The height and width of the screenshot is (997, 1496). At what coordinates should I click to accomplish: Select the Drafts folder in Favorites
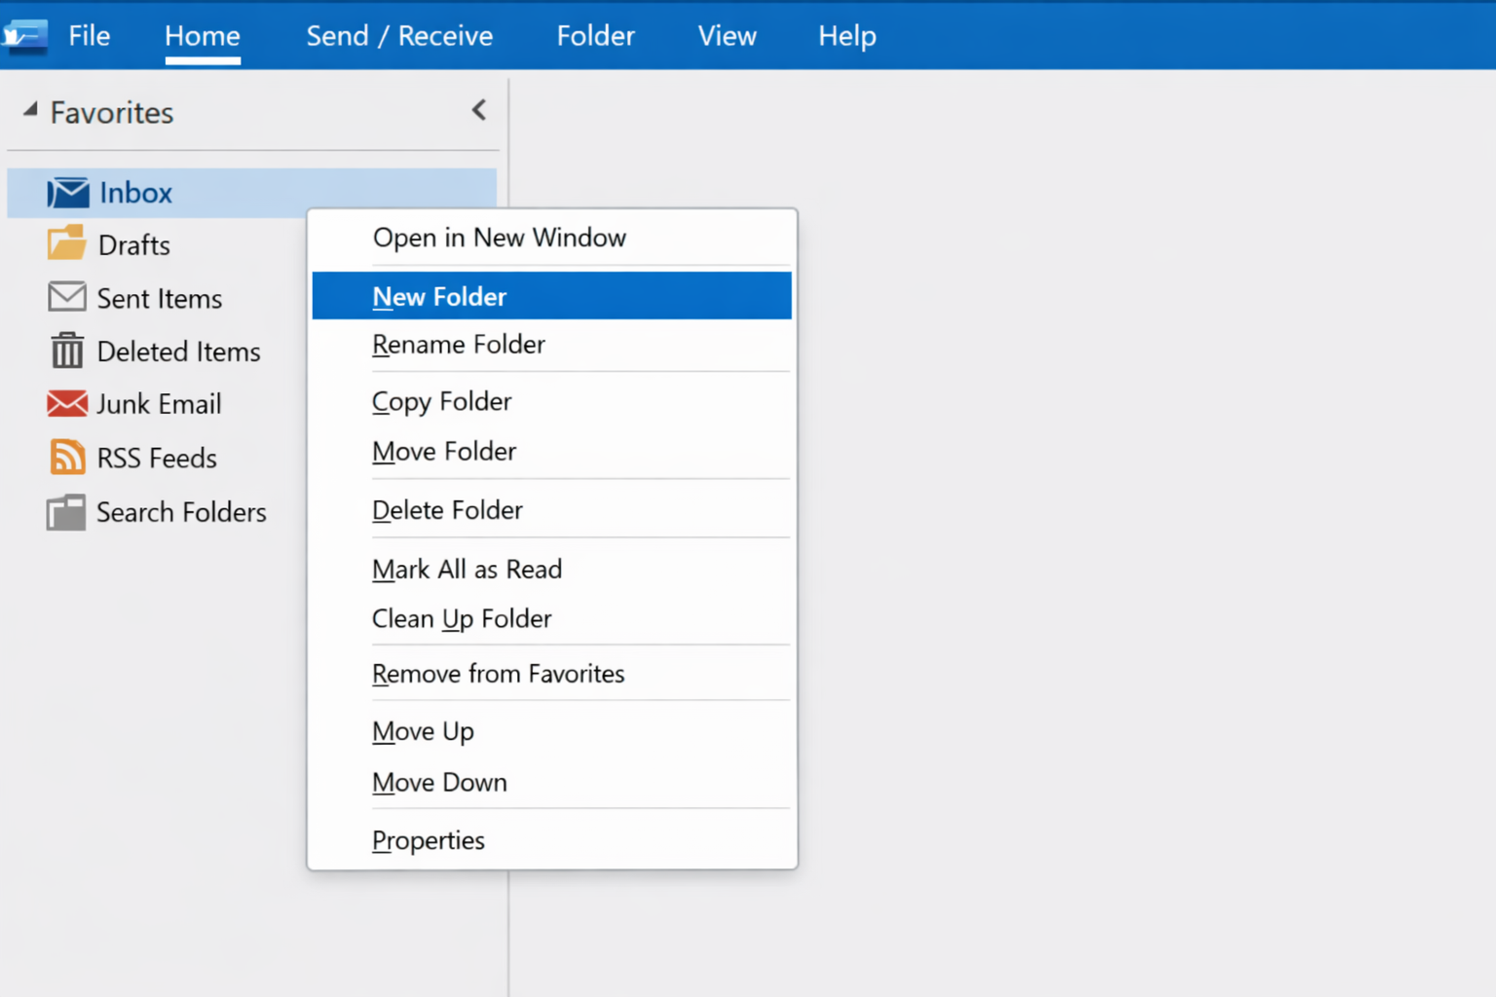tap(133, 244)
